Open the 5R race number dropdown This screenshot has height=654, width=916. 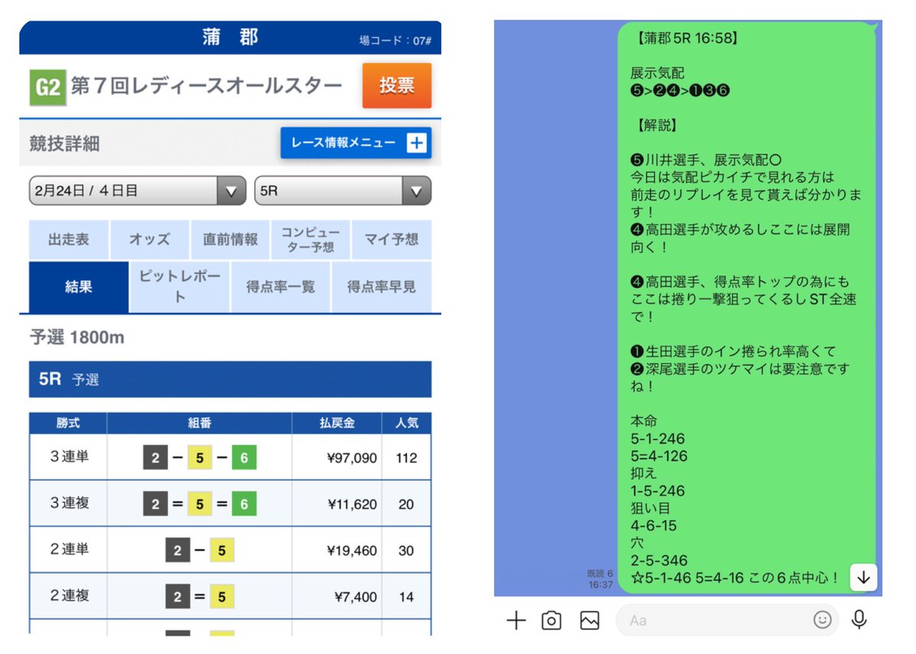[343, 191]
